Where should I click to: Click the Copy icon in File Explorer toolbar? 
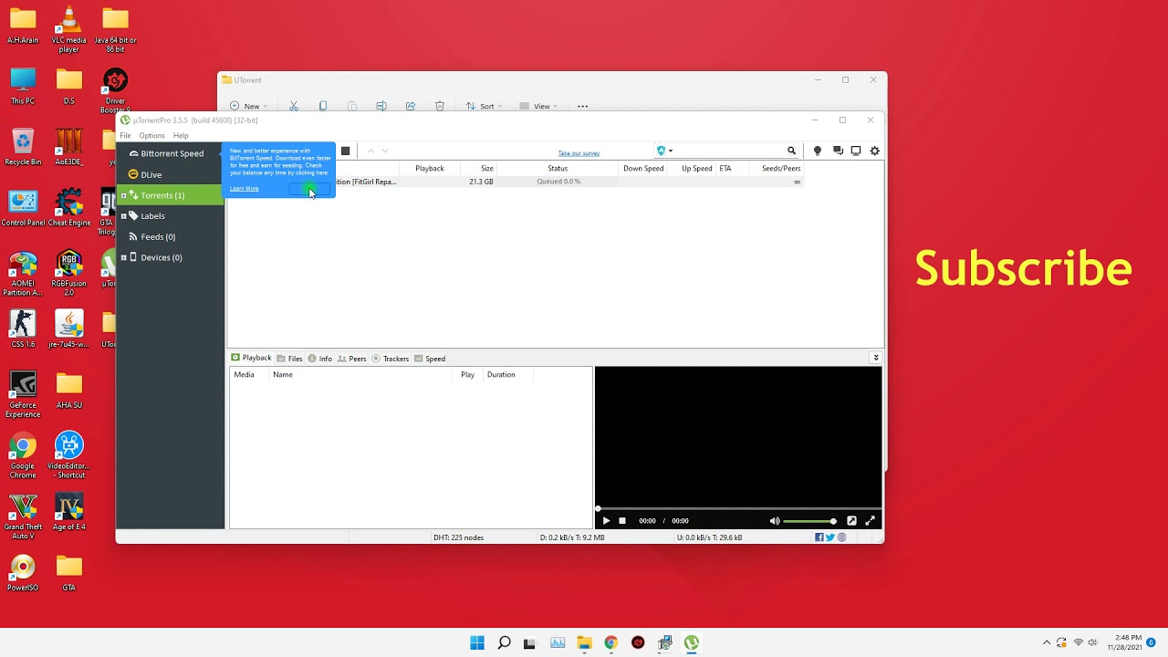(323, 106)
